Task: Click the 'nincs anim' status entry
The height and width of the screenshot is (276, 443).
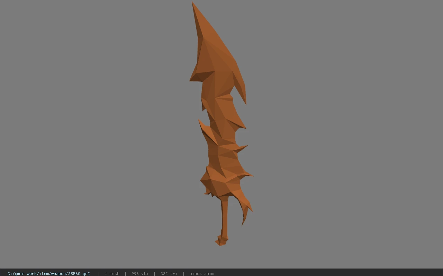Action: coord(202,274)
